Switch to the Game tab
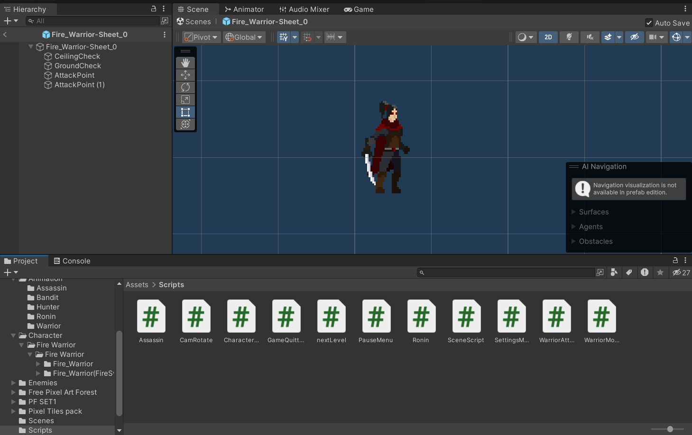 coord(359,9)
